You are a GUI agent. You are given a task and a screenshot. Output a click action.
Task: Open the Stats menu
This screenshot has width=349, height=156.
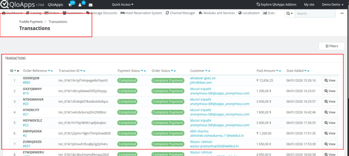(x=269, y=13)
